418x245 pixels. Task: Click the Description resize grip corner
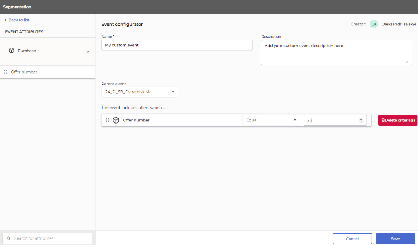(407, 62)
